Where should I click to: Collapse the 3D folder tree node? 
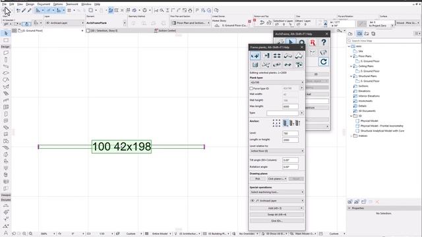coord(351,116)
